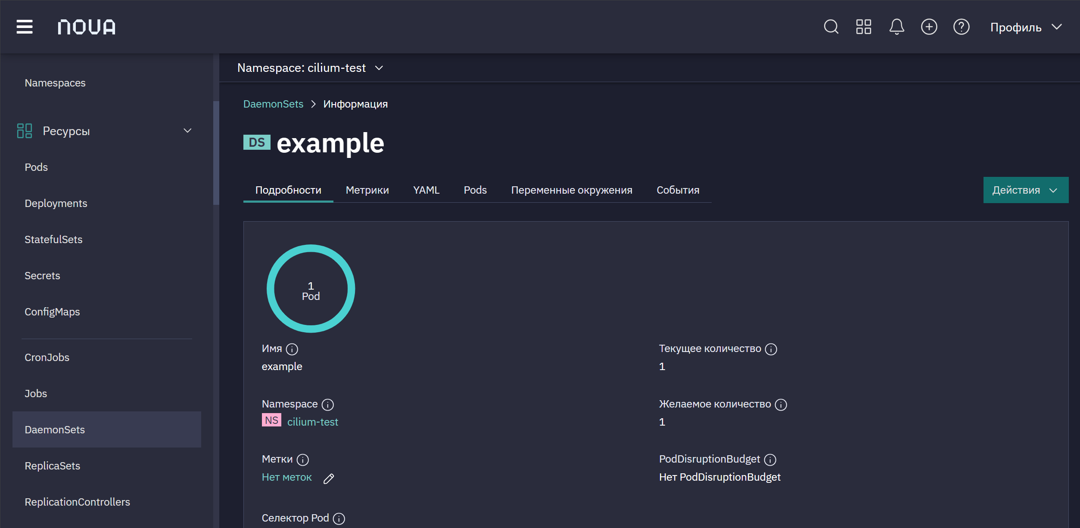Click the search magnifier icon
1080x528 pixels.
tap(831, 27)
